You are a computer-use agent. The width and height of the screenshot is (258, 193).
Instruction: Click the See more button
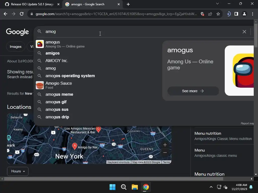point(193,91)
